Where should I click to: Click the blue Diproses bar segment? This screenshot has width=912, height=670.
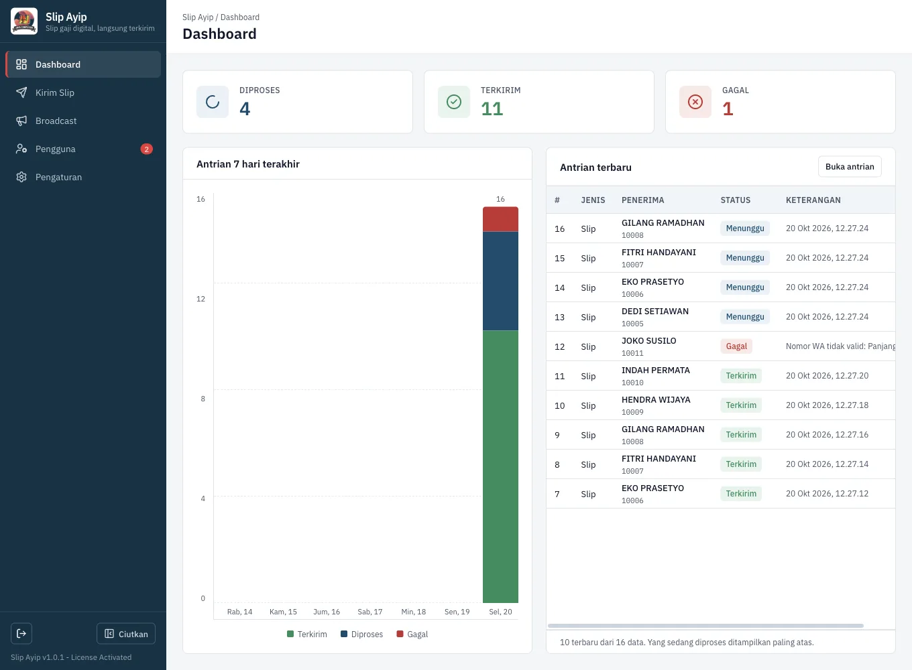(x=500, y=281)
